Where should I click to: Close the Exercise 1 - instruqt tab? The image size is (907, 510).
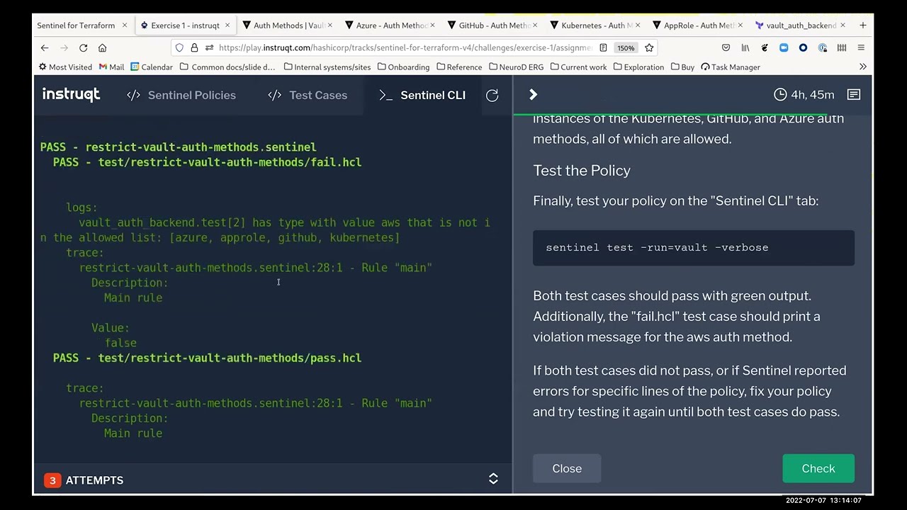[227, 25]
